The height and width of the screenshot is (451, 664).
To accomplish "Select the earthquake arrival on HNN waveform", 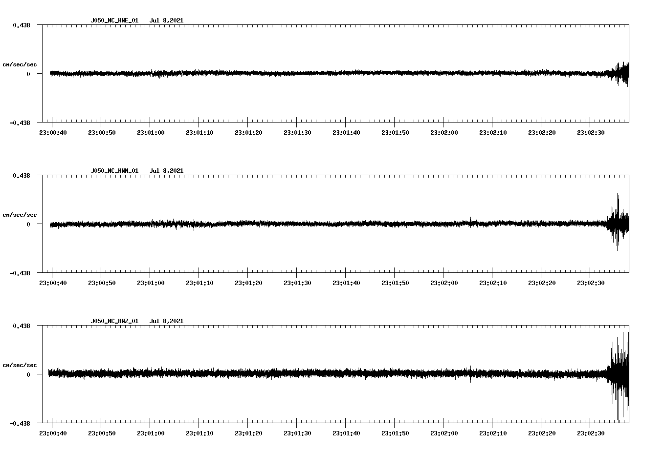I will tap(619, 225).
